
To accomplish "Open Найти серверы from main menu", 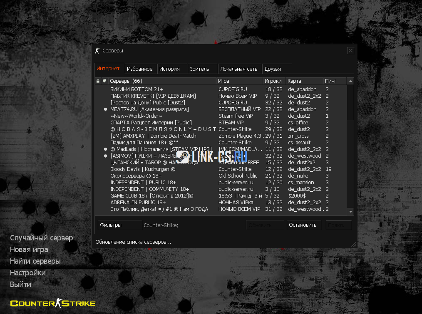I will click(x=35, y=261).
